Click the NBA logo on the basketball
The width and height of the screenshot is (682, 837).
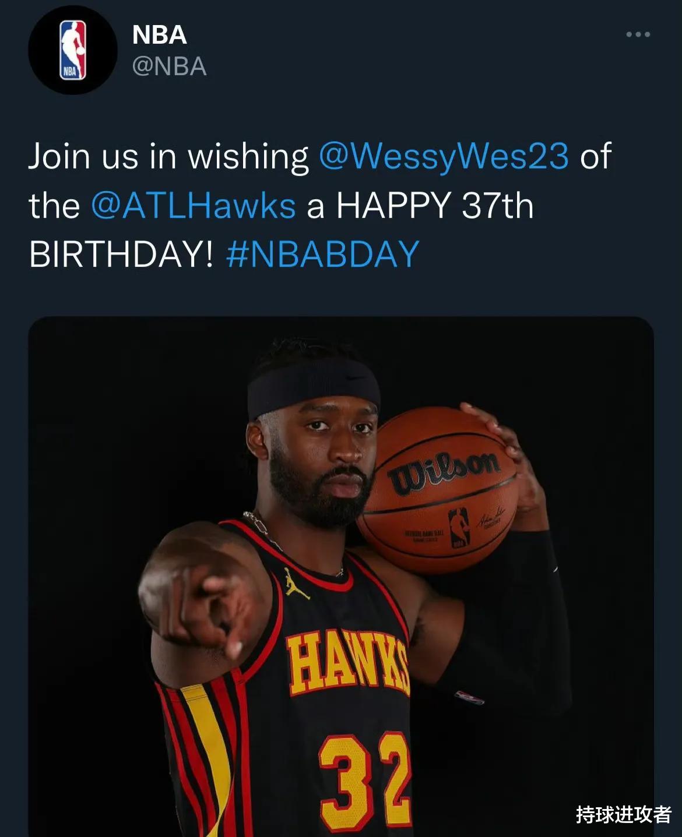(459, 527)
